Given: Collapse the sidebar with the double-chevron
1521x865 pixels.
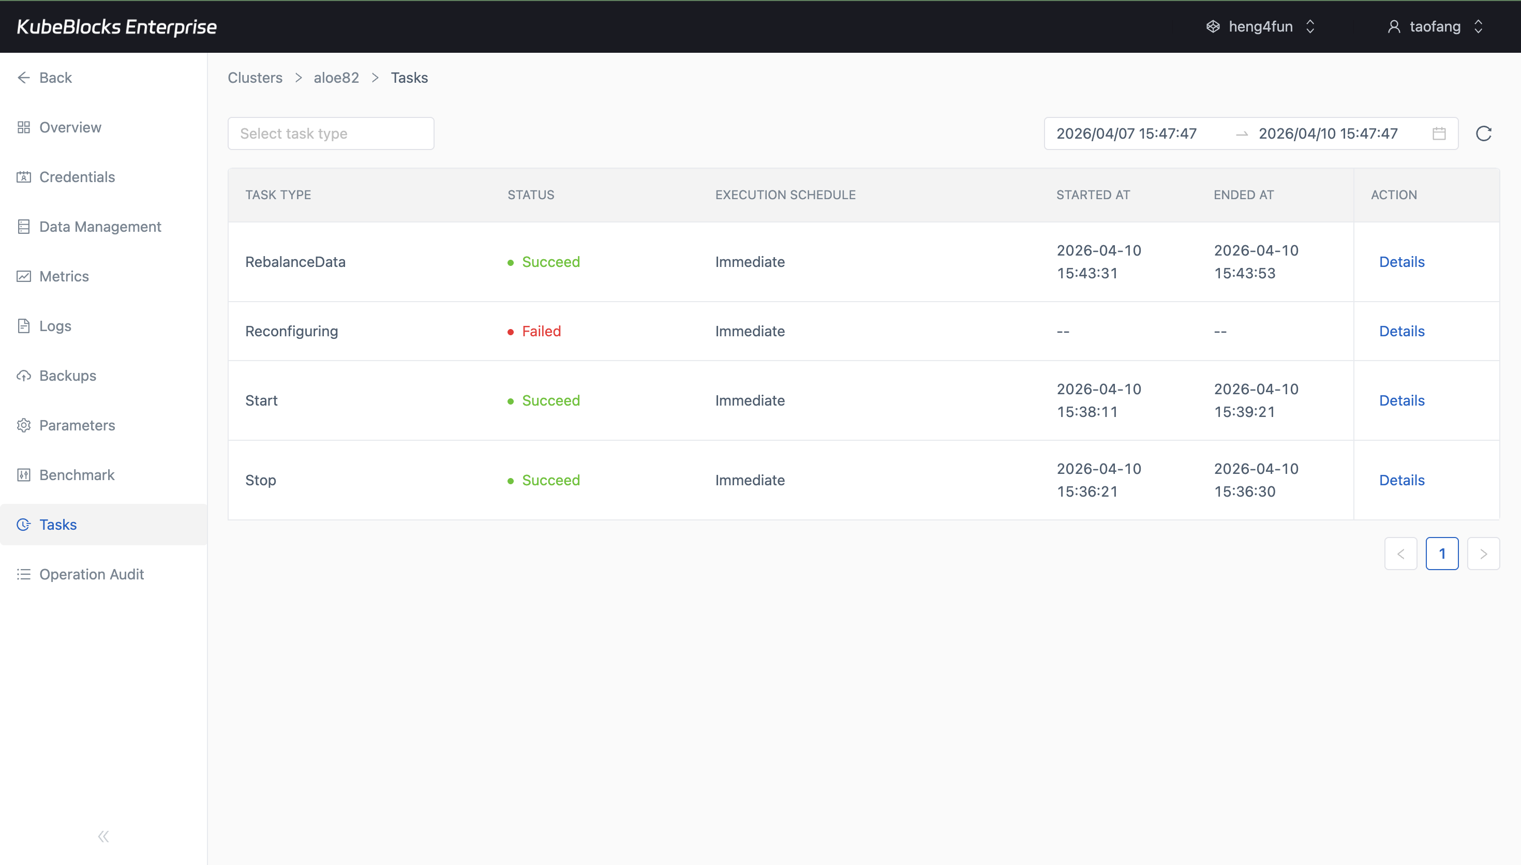Looking at the screenshot, I should 103,836.
